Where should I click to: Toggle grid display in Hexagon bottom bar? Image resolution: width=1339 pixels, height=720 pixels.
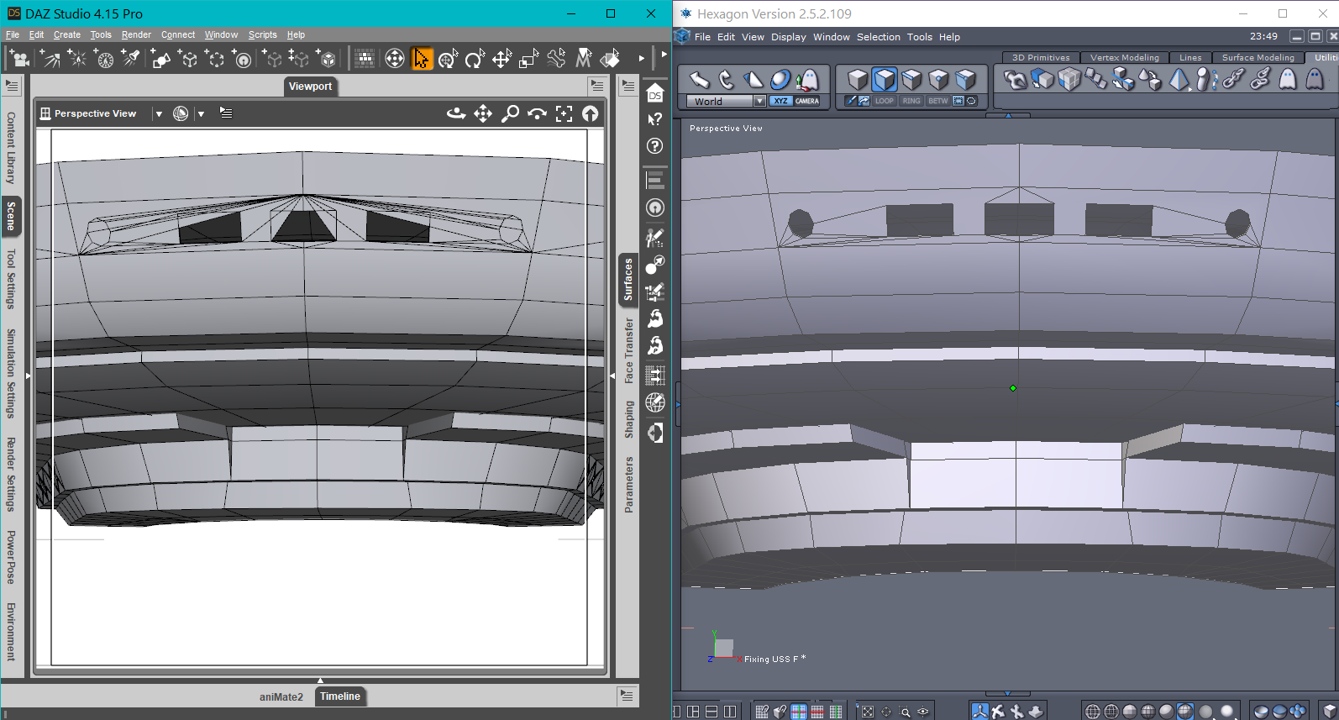[799, 712]
